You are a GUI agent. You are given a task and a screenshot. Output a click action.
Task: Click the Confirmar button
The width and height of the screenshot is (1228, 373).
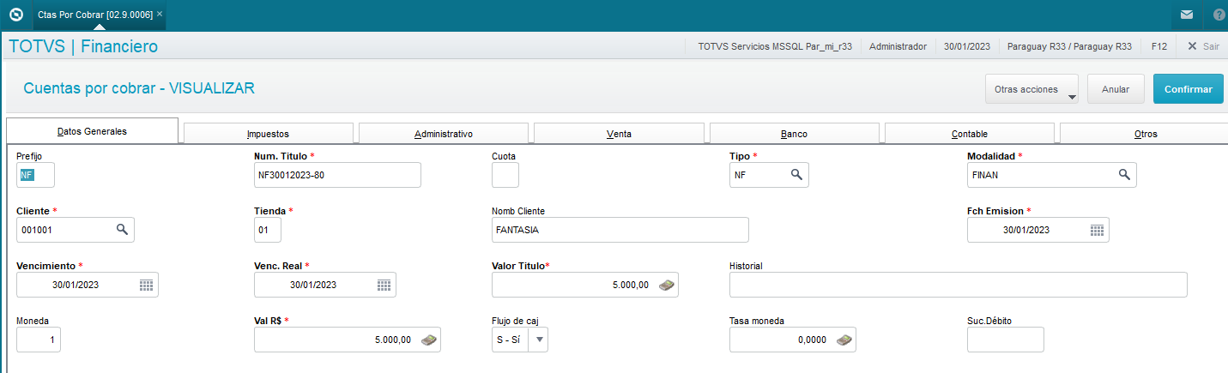coord(1189,89)
